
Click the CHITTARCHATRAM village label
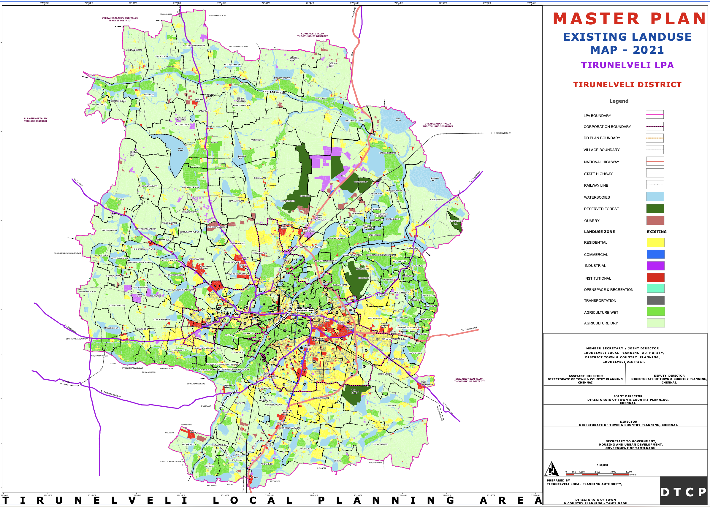(x=354, y=121)
